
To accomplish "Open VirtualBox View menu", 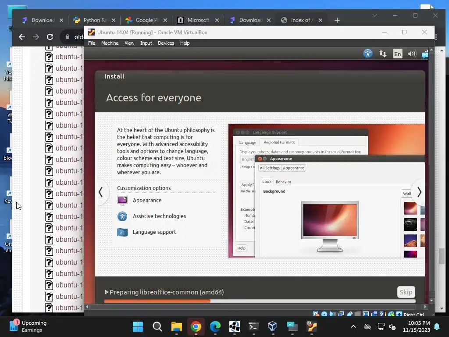I will pos(129,43).
